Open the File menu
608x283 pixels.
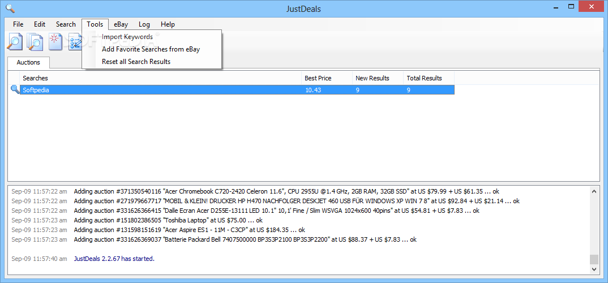click(18, 24)
